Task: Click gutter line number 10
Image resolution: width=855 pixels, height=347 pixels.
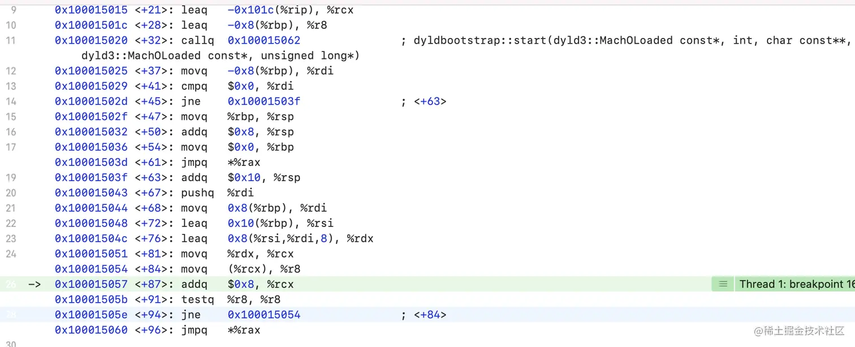Action: 11,25
